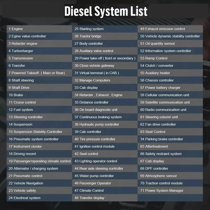Select '20 Alternator / charging system'
Image resolution: width=210 pixels, height=210 pixels.
click(39, 169)
